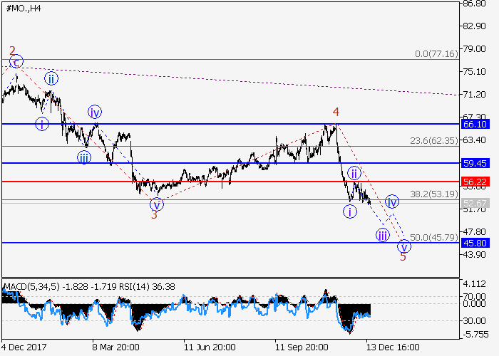Click circled wave v marker above wave 3
Screen dimensions: 499x356
(157, 204)
